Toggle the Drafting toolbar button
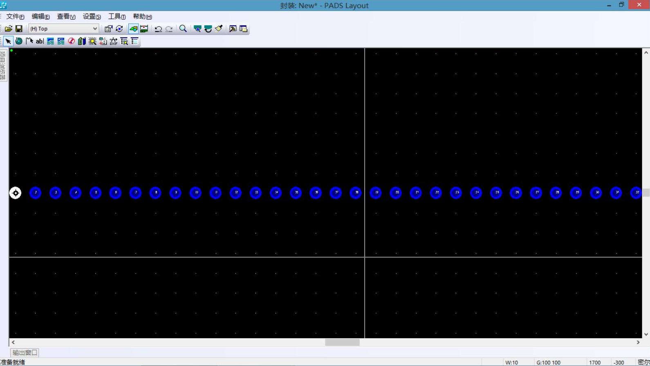This screenshot has height=366, width=650. point(134,29)
